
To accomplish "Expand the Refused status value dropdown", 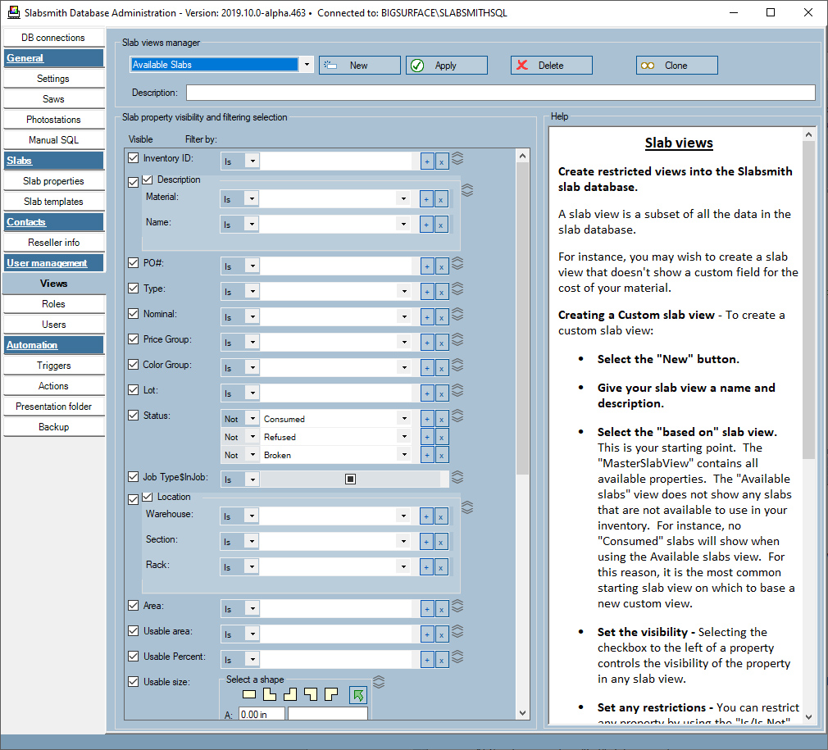I will coord(404,437).
